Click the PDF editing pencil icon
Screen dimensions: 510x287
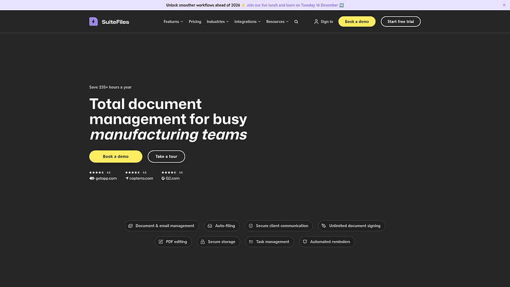click(x=161, y=242)
